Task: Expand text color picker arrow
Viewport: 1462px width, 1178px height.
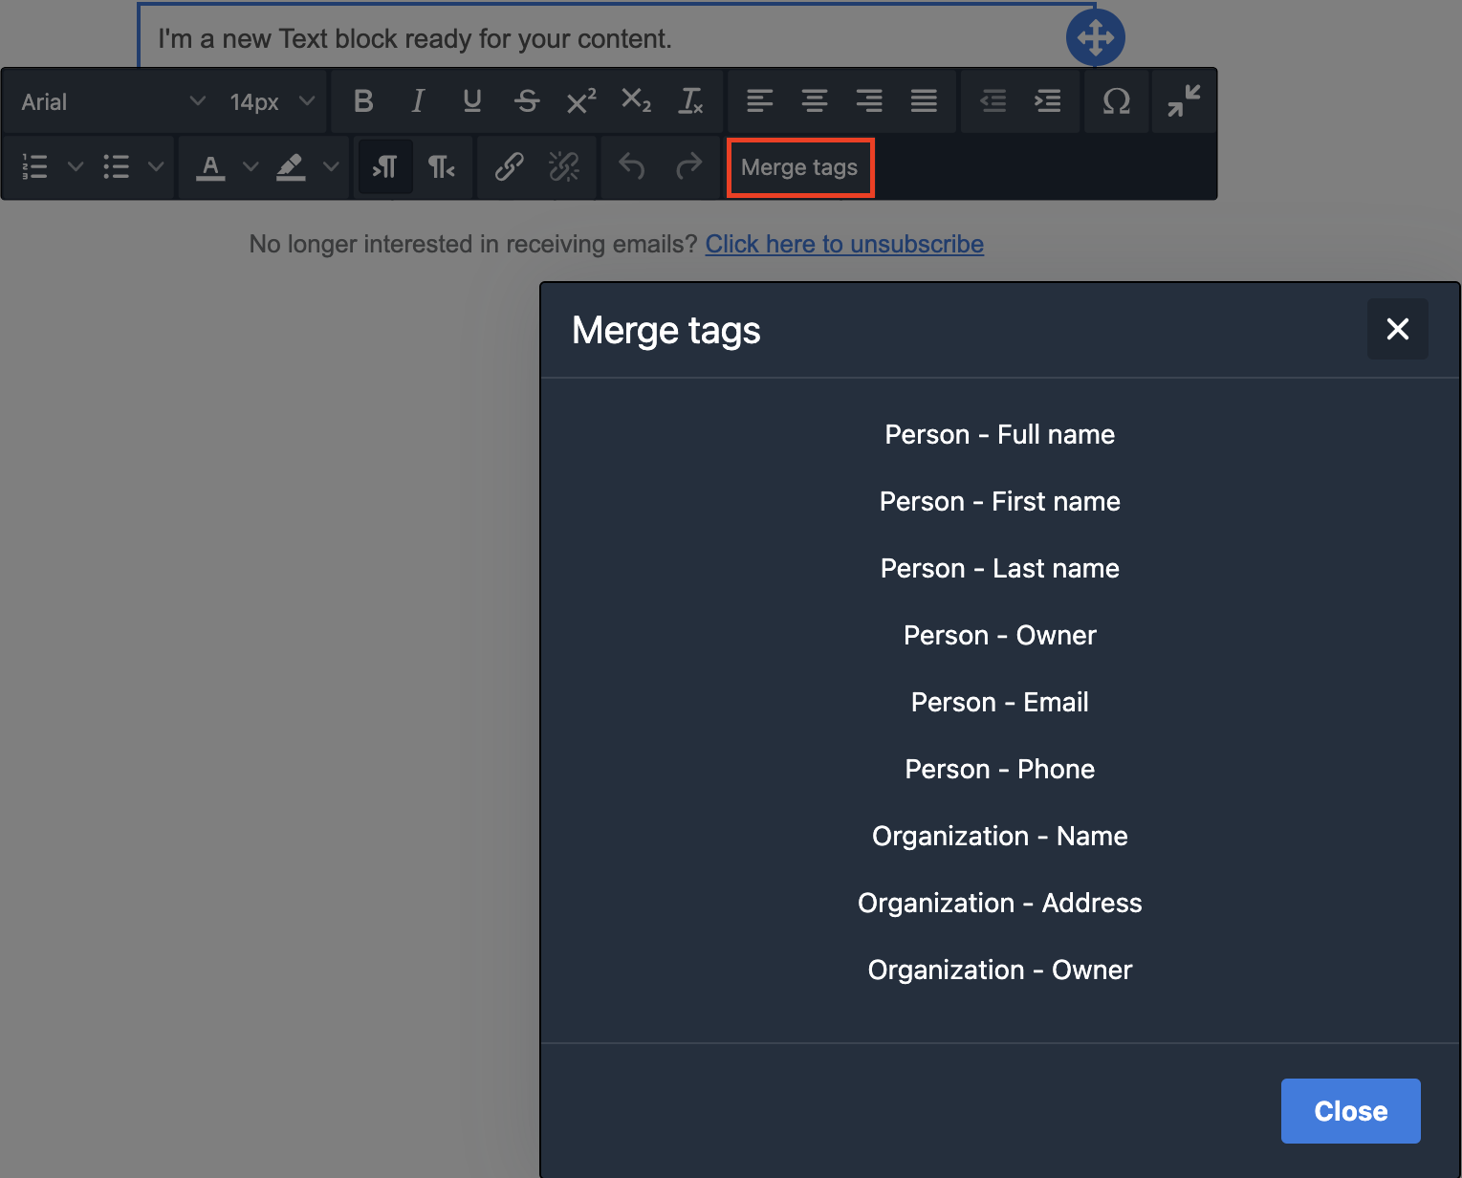Action: [251, 167]
